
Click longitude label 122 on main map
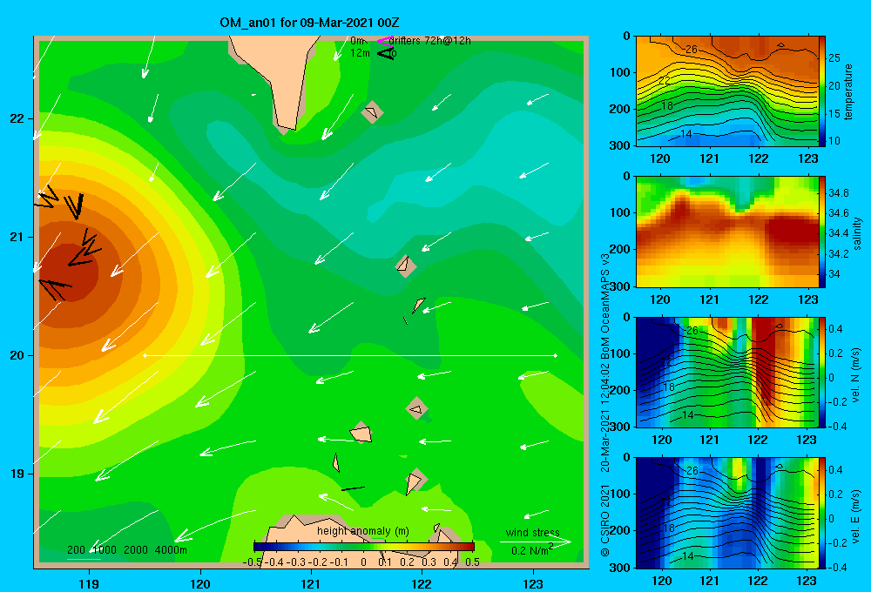pos(422,583)
